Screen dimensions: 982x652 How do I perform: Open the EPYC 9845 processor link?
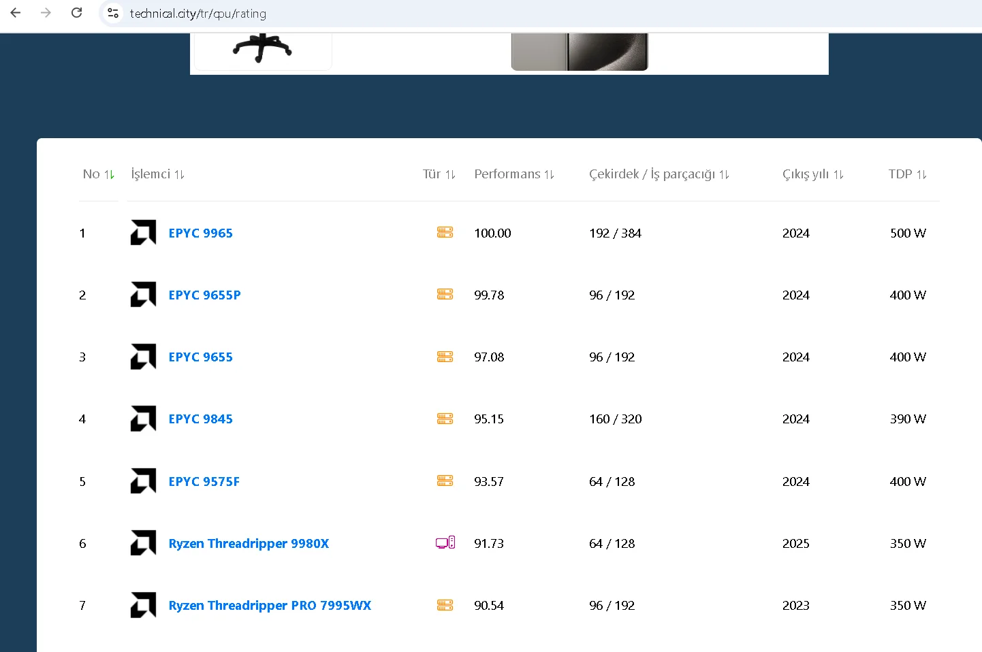(201, 419)
